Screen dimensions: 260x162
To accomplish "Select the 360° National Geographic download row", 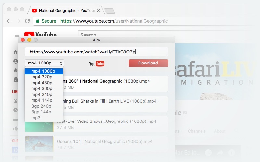I will pos(115,84).
